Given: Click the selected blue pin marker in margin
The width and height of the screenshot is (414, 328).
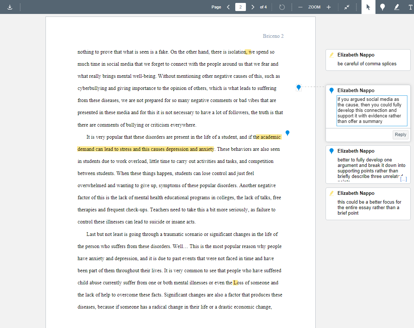Looking at the screenshot, I should coord(299,88).
